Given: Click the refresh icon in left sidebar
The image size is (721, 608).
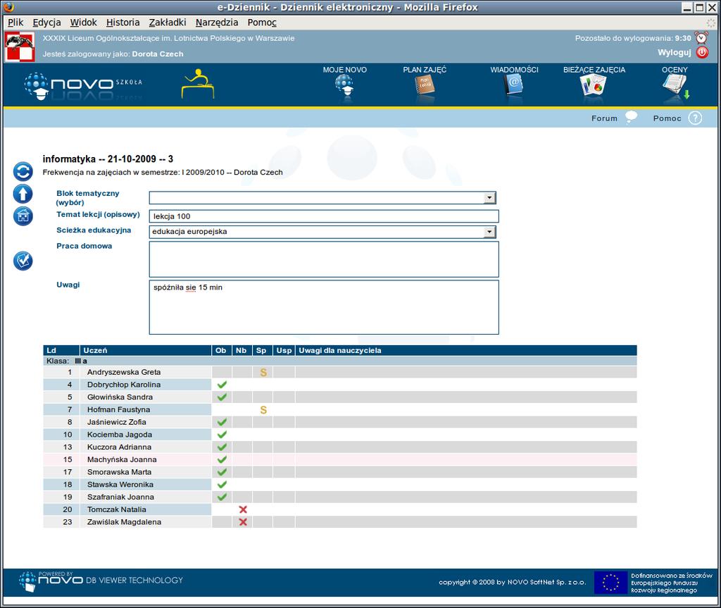Looking at the screenshot, I should tap(23, 172).
